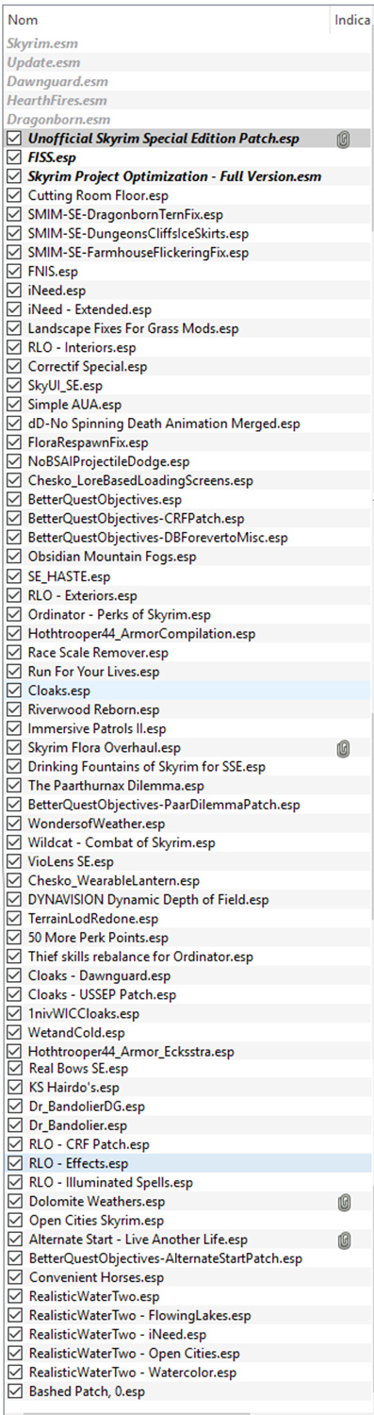Select SE_HASTE.esp
Screen dimensions: 374x1415
point(69,575)
